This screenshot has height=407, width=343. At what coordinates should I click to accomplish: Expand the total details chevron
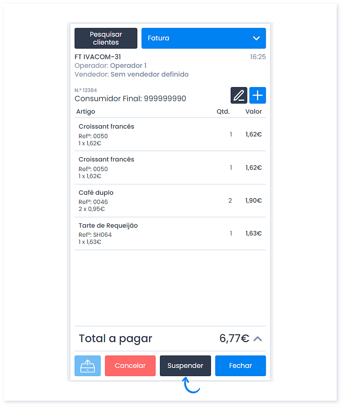(258, 339)
